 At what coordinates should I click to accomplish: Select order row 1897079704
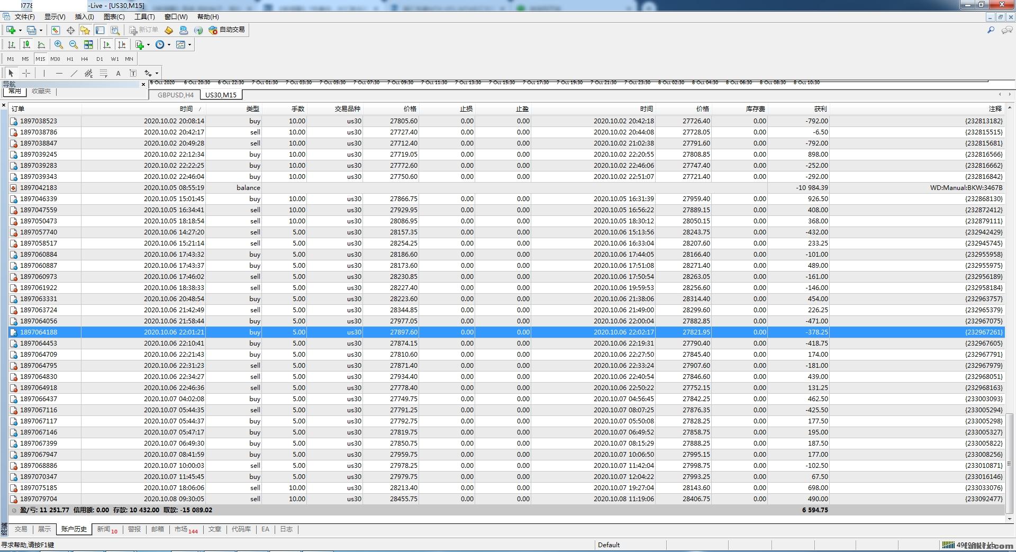(x=507, y=499)
